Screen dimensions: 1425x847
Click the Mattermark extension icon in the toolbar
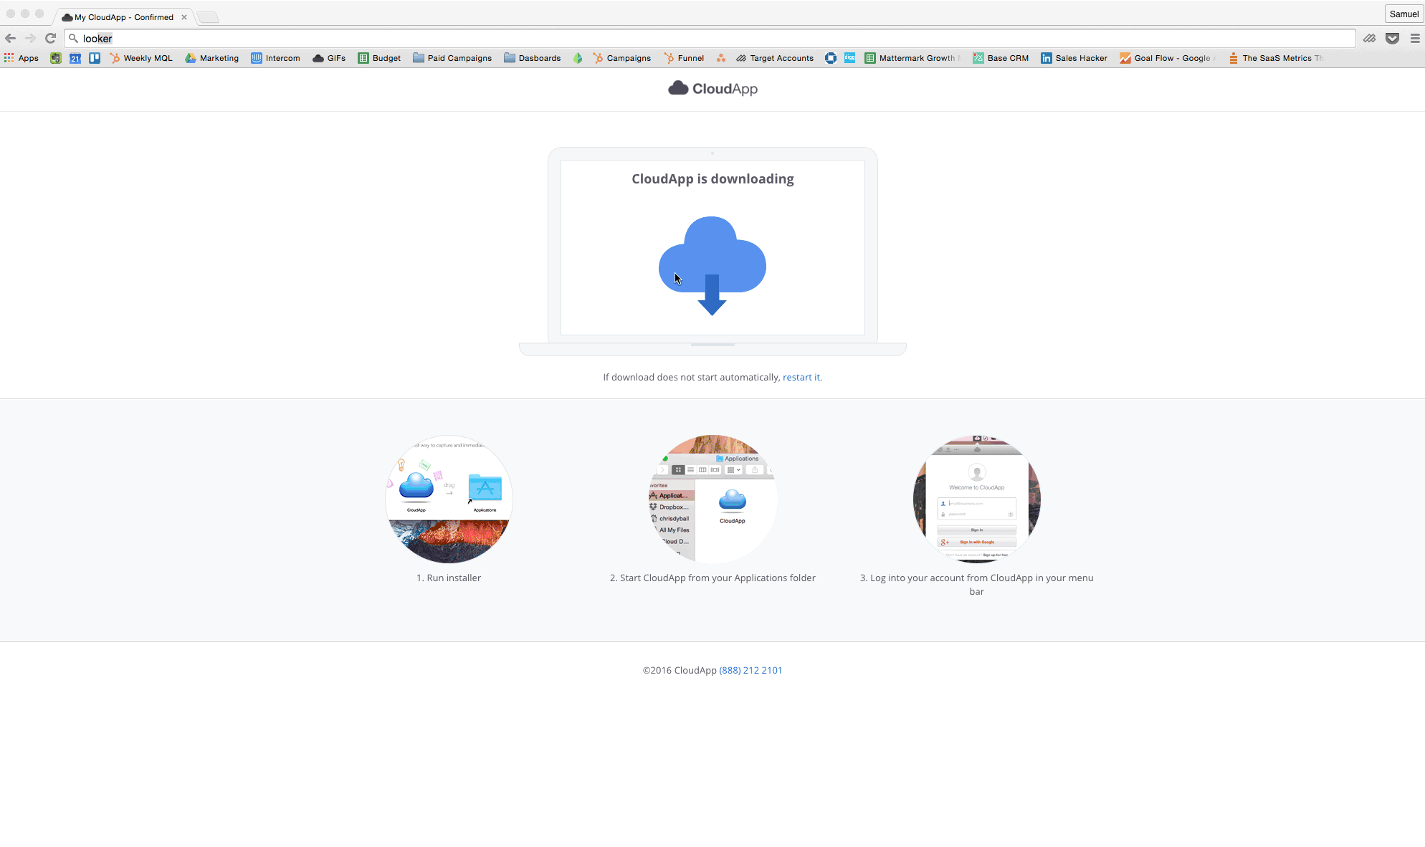(1369, 38)
